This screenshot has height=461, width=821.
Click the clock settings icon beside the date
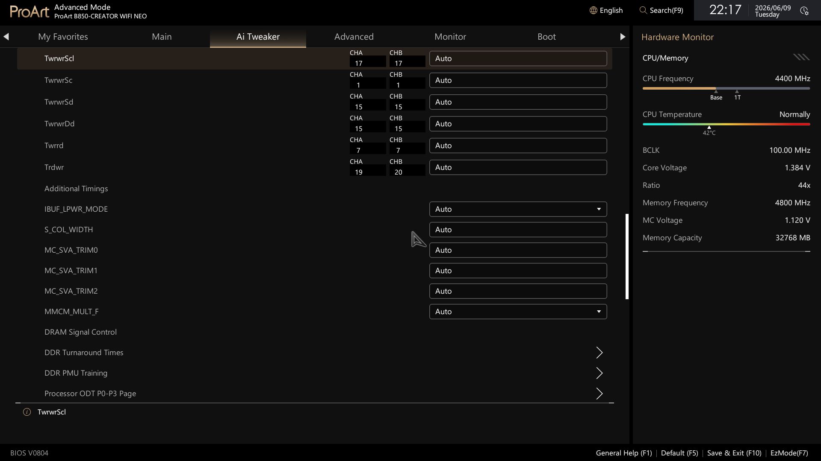804,11
